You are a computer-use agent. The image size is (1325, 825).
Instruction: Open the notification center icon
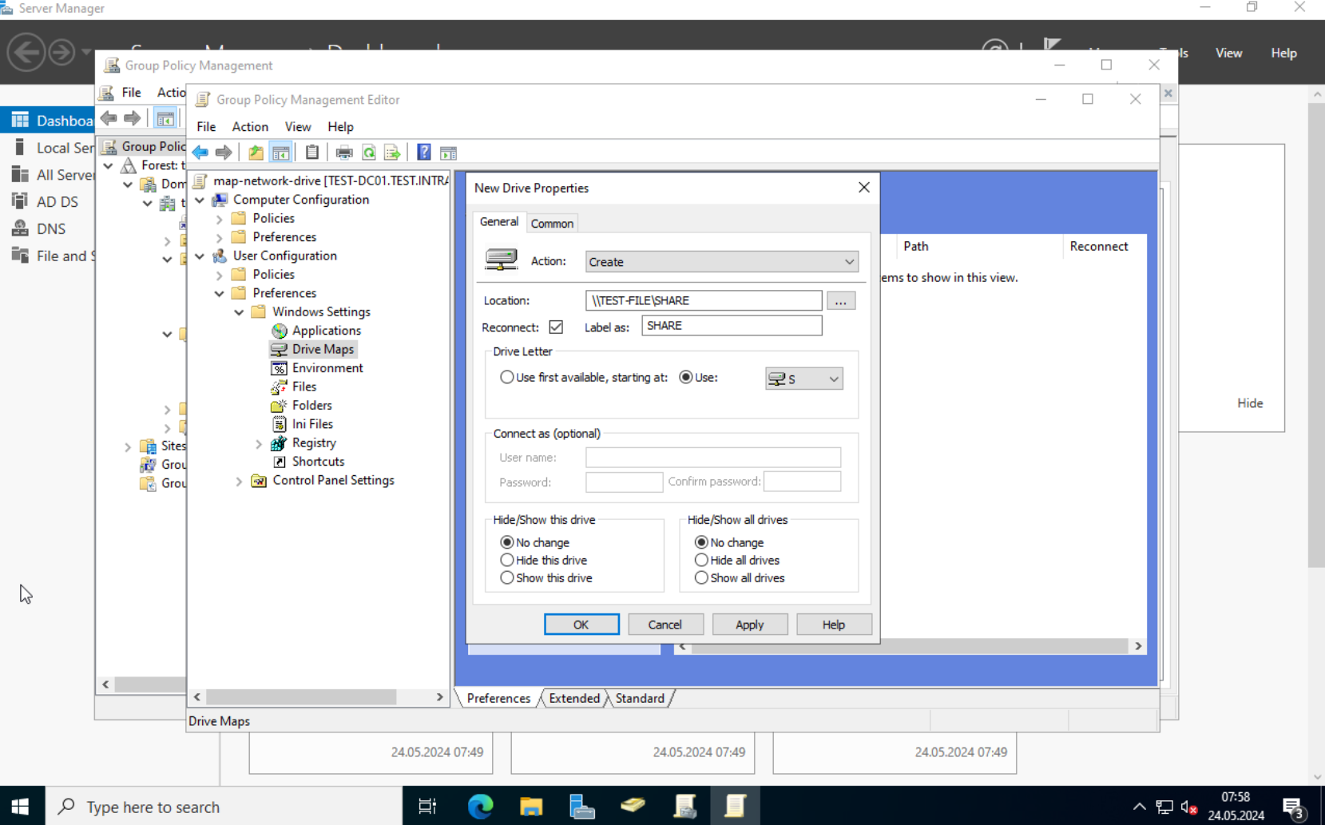click(1294, 807)
